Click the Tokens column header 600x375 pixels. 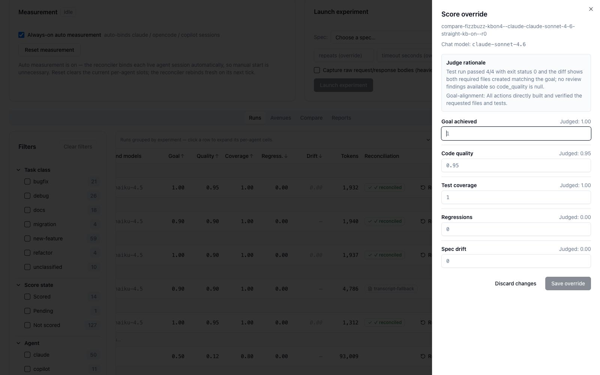point(349,156)
